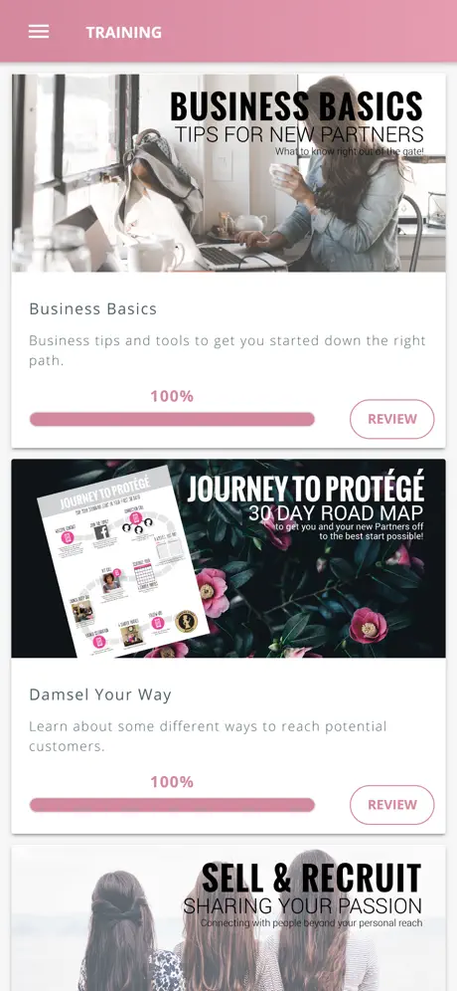Tap the roadmap flyer in the banner

coord(122,561)
